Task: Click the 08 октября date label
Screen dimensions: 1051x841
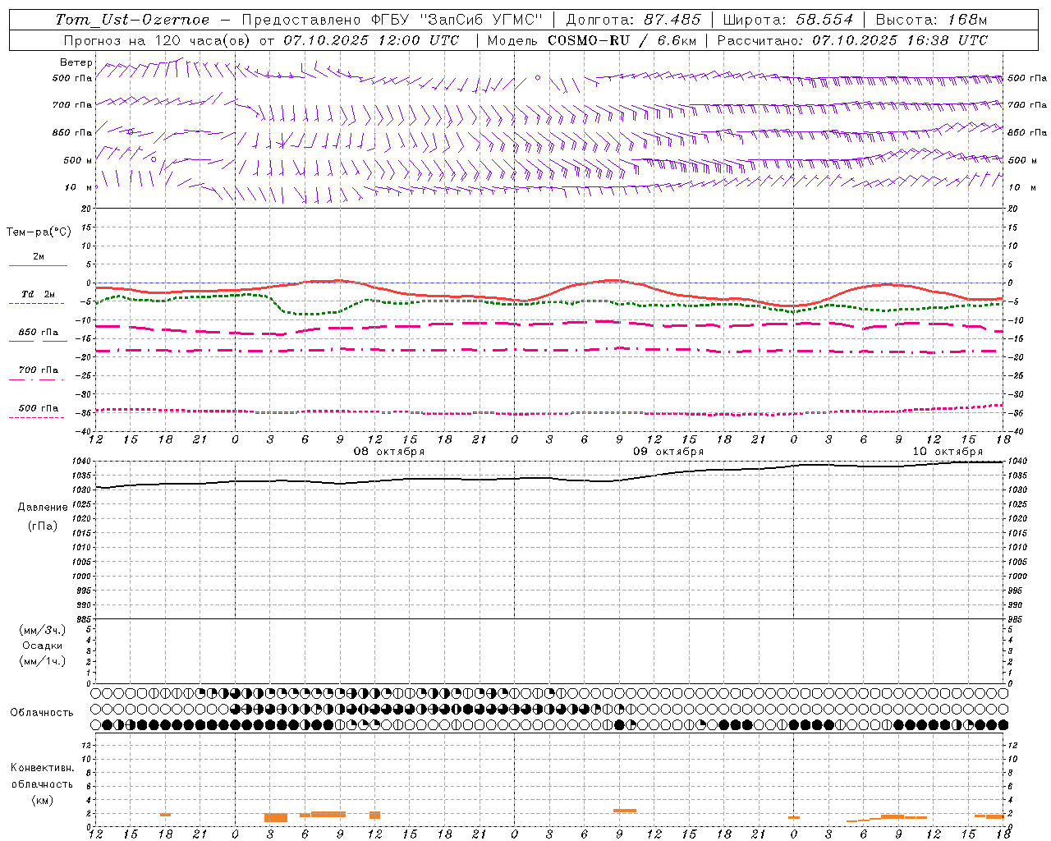Action: click(389, 452)
